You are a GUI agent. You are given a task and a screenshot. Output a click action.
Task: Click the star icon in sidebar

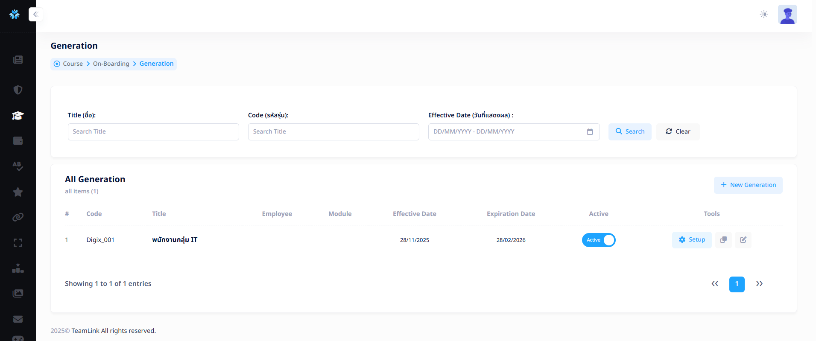coord(18,192)
